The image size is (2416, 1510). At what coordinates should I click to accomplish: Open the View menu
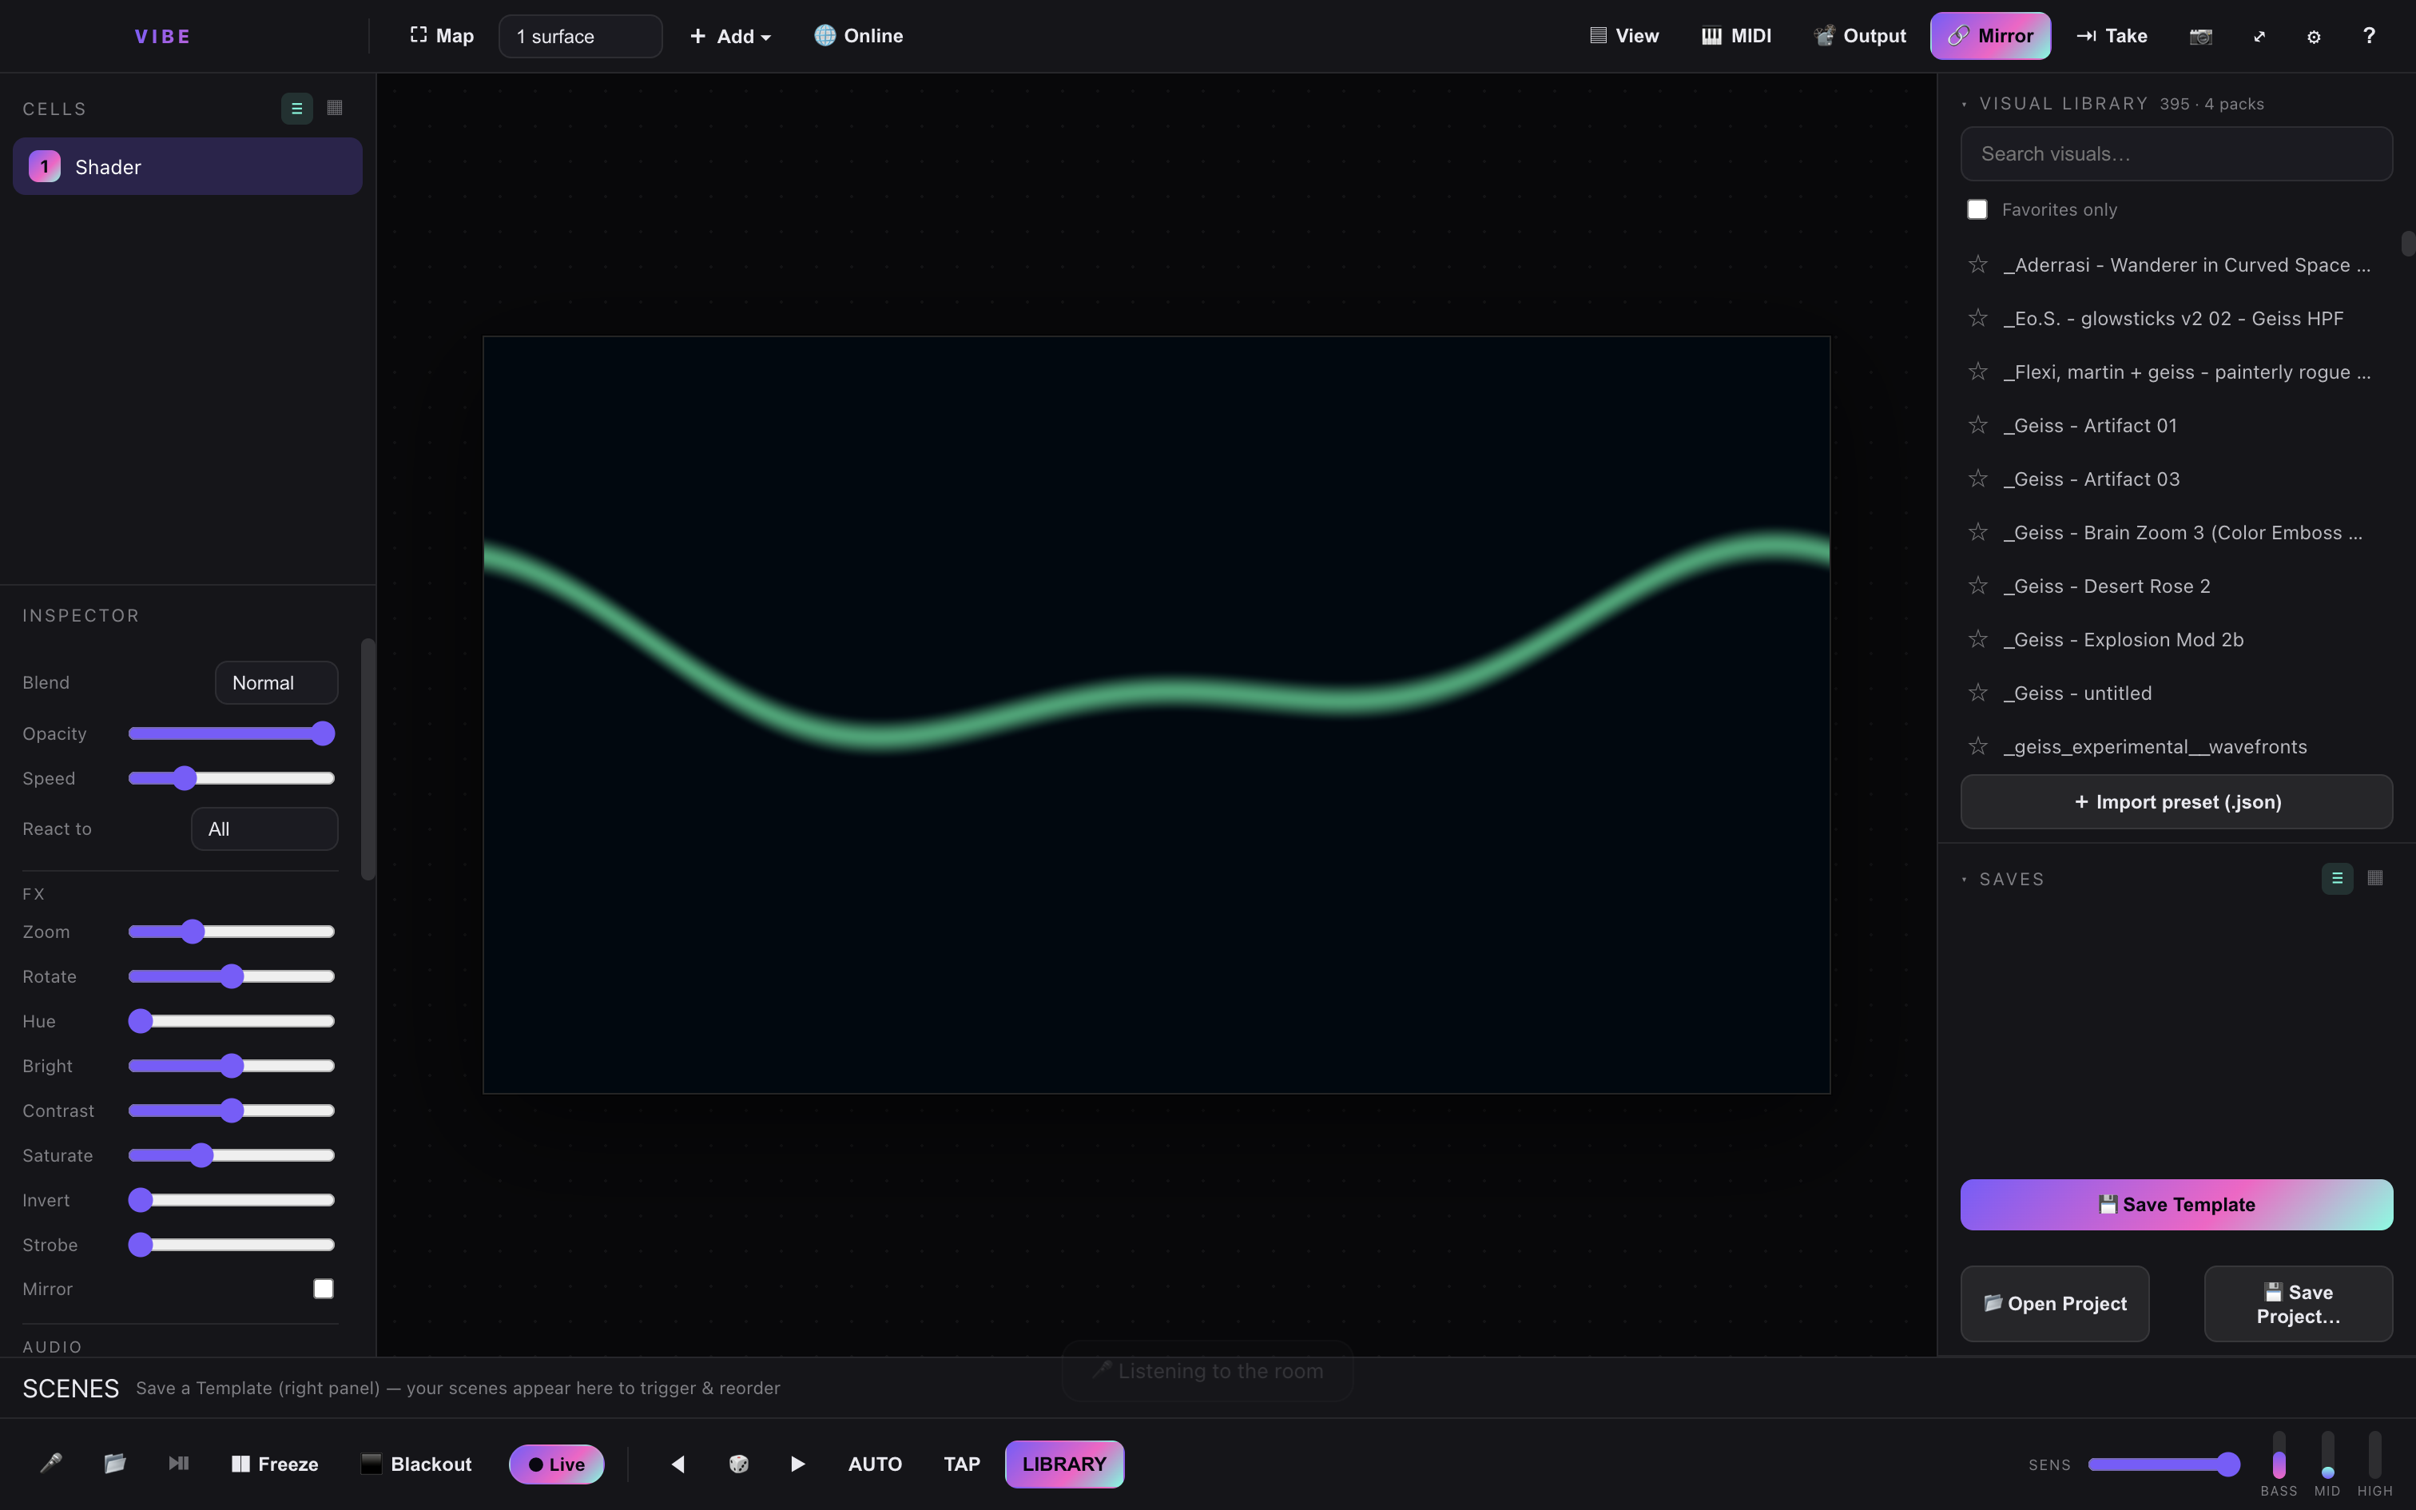[x=1624, y=36]
